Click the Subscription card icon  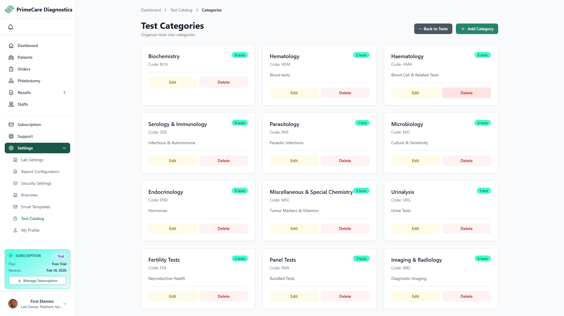pyautogui.click(x=11, y=125)
